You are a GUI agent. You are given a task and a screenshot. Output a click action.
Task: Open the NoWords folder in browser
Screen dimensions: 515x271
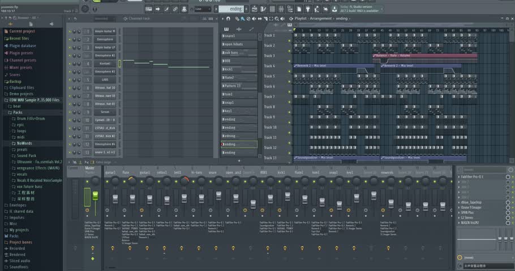24,143
